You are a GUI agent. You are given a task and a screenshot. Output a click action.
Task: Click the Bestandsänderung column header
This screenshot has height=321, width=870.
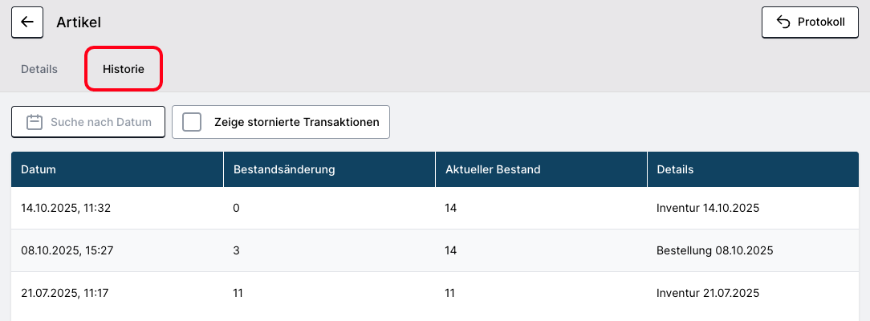coord(284,169)
